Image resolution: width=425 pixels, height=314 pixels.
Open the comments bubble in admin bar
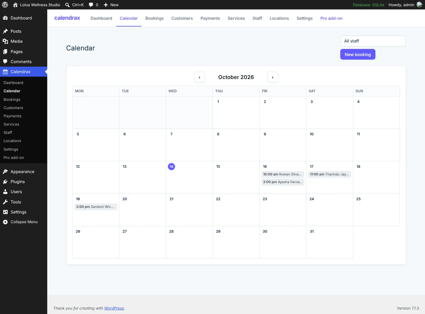click(91, 5)
